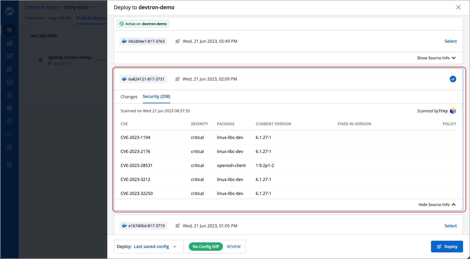This screenshot has height=259, width=470.
Task: Click rocket icon beside 02:09 PM timestamp
Action: point(177,79)
